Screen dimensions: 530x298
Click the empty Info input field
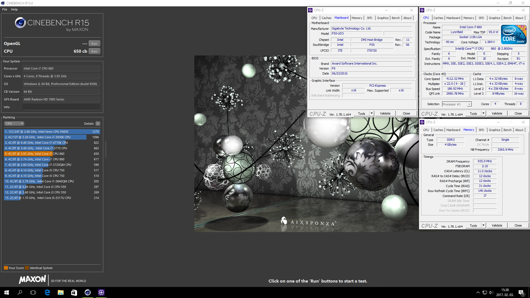tap(61, 107)
